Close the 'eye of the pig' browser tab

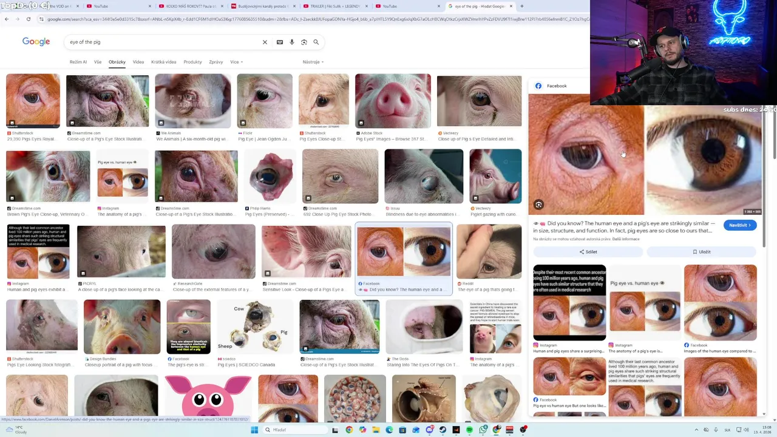511,6
